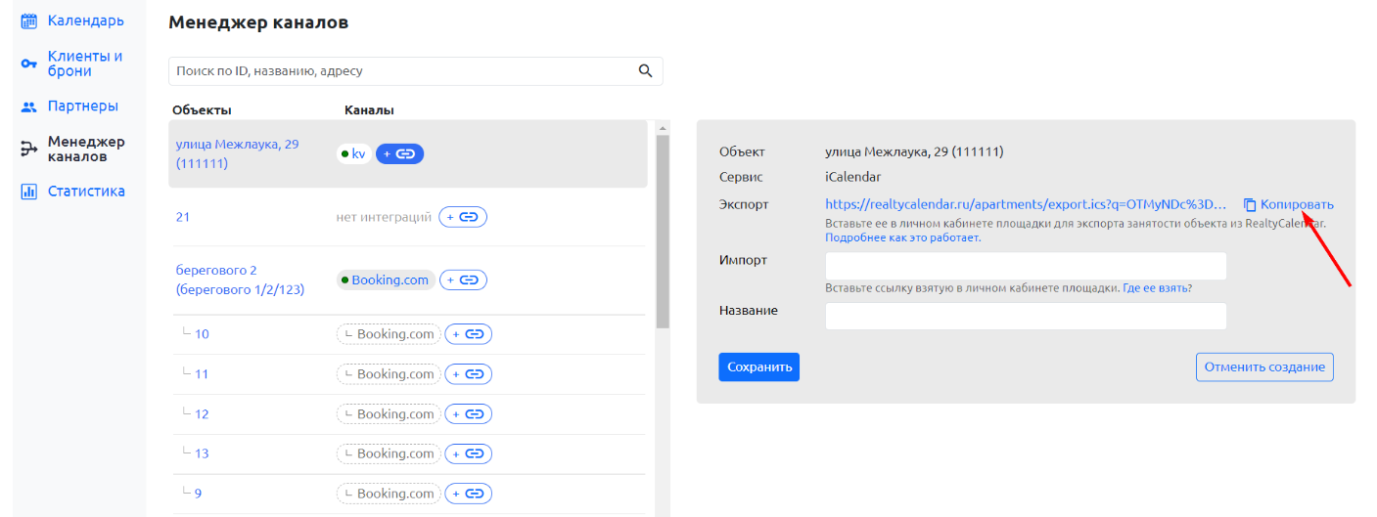Viewport: 1377px width, 517px height.
Task: Add channel link for object 21
Action: (463, 217)
